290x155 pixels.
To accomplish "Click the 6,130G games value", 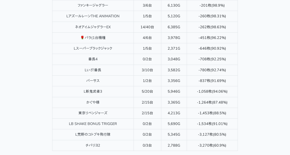I will point(174,5).
